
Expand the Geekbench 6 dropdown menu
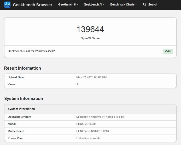(x=68, y=4)
